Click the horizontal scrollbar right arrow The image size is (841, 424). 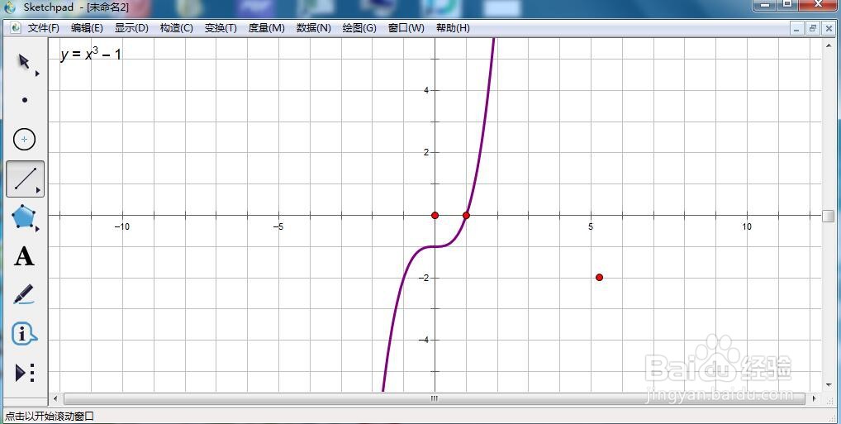pos(815,398)
